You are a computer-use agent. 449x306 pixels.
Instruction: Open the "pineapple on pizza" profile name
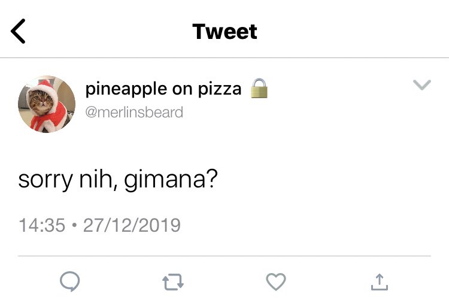(163, 89)
